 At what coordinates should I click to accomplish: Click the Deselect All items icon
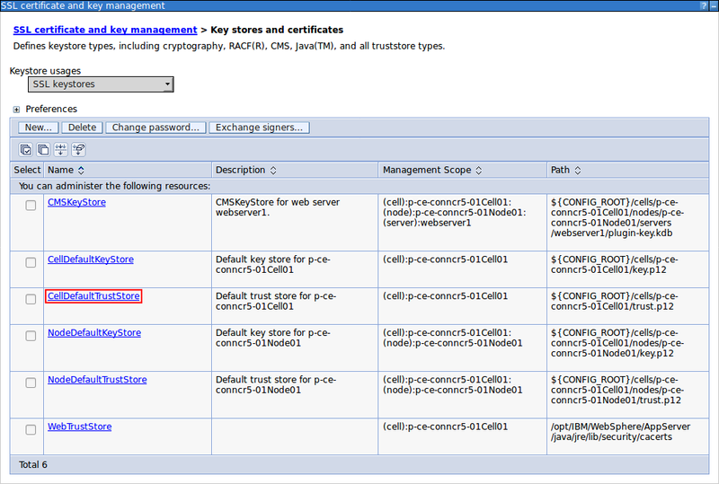(x=43, y=149)
